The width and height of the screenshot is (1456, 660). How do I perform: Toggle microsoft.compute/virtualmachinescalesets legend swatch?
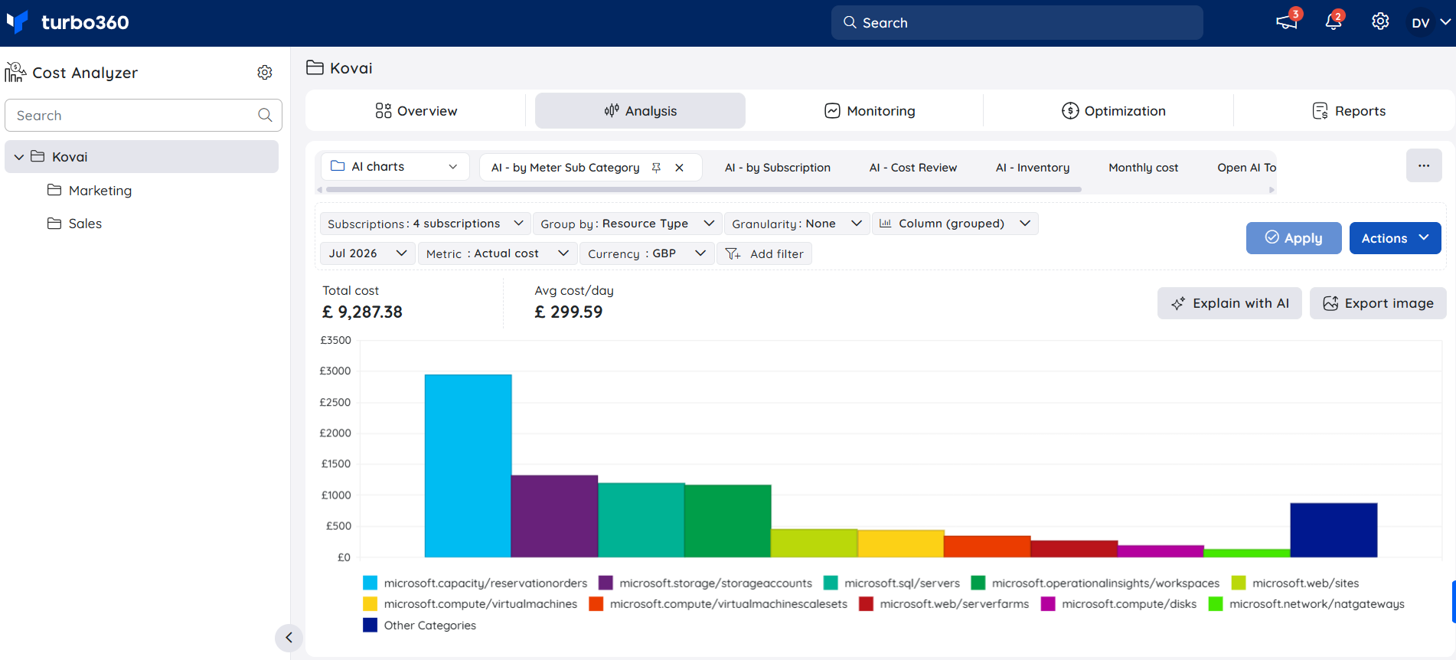596,604
